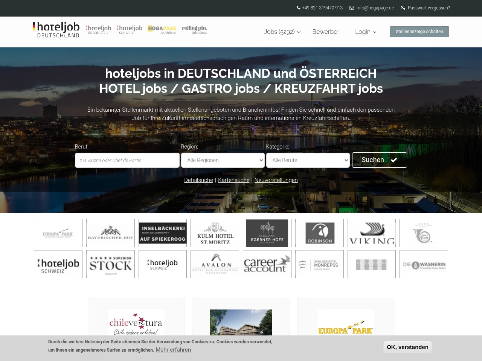Open large hoteljob Schweiz tile
This screenshot has width=482, height=361.
pos(58,264)
